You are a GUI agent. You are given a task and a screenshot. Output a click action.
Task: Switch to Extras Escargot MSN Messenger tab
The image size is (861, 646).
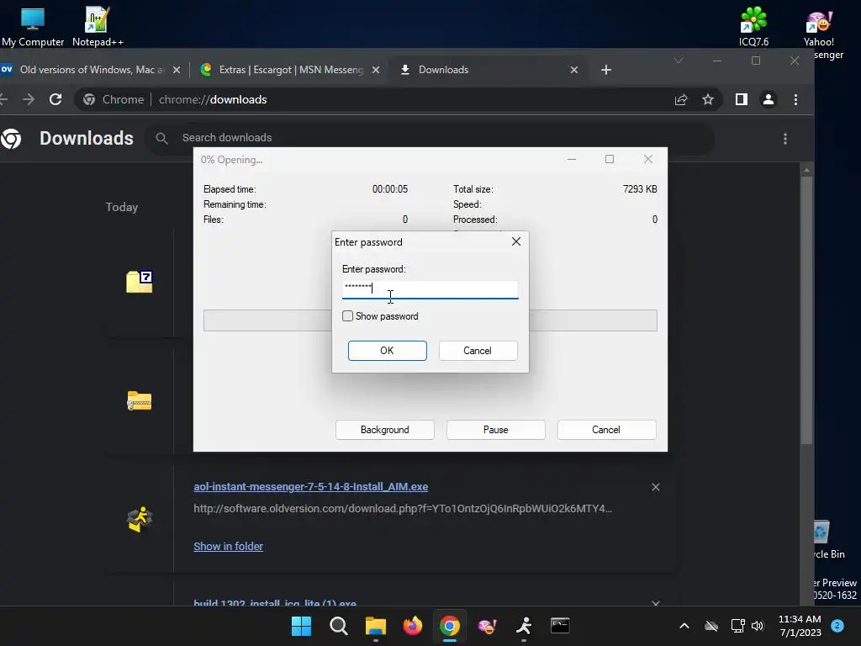(x=290, y=70)
